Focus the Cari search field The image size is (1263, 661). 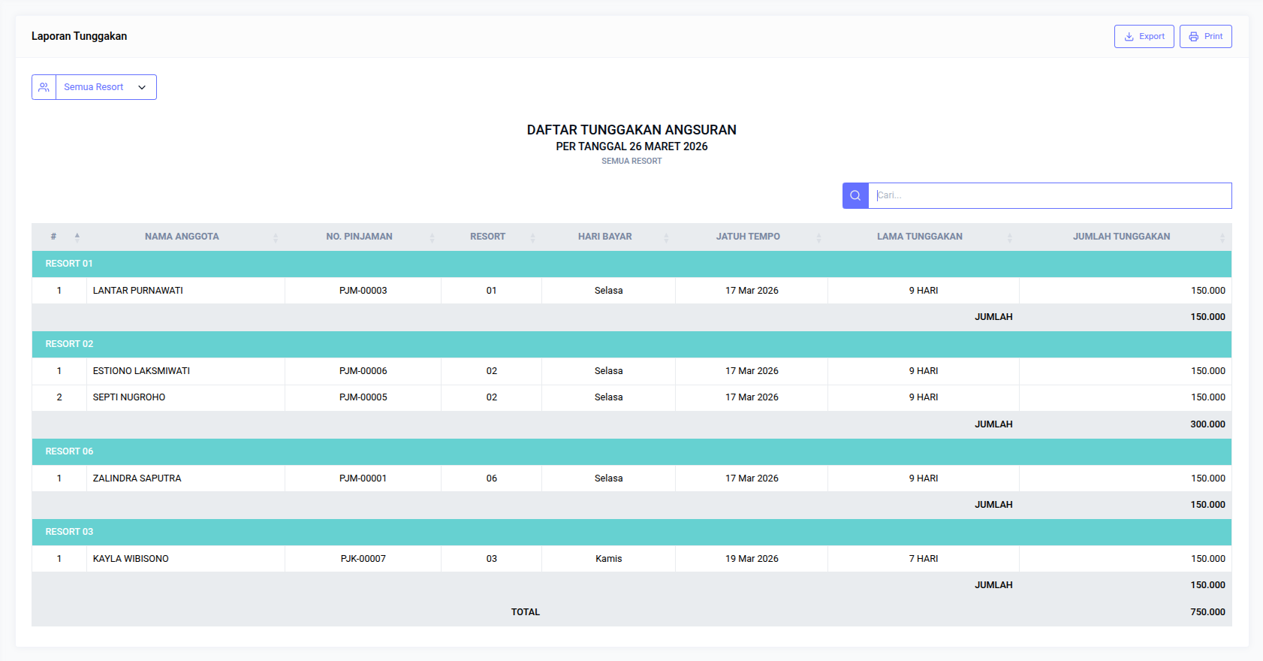tap(1049, 195)
